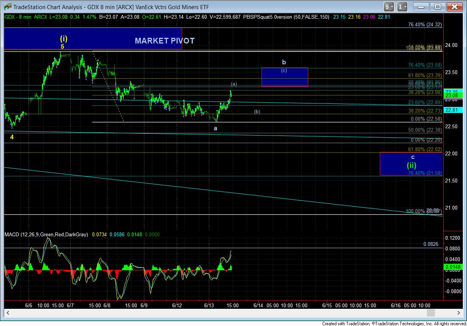The height and width of the screenshot is (326, 467).
Task: Select the yellow (i) wave label
Action: [x=64, y=39]
